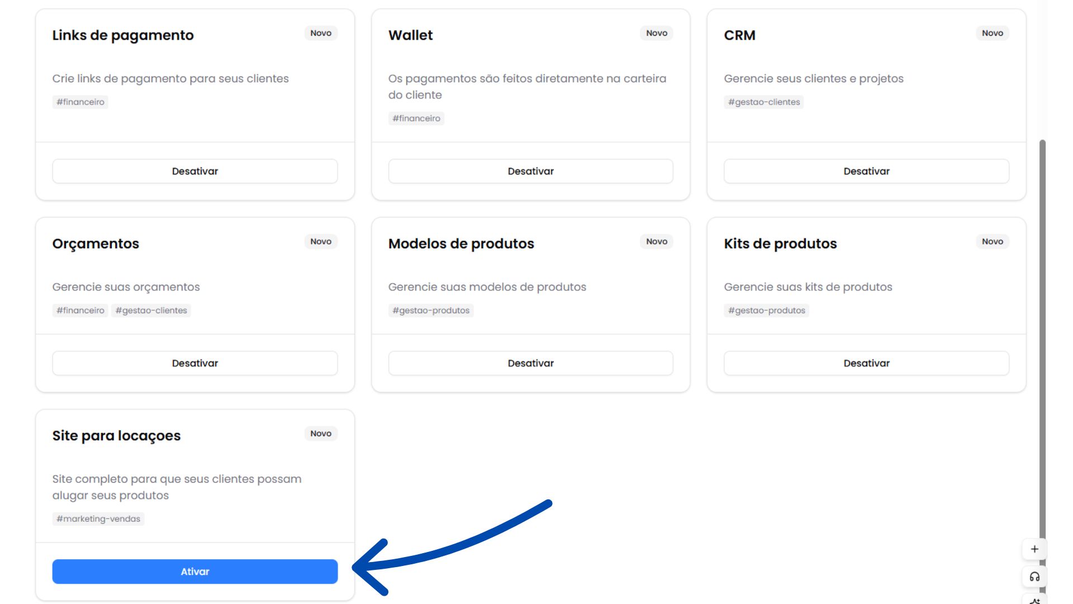Click the Novo badge on Wallet card
1073x604 pixels.
pos(657,33)
